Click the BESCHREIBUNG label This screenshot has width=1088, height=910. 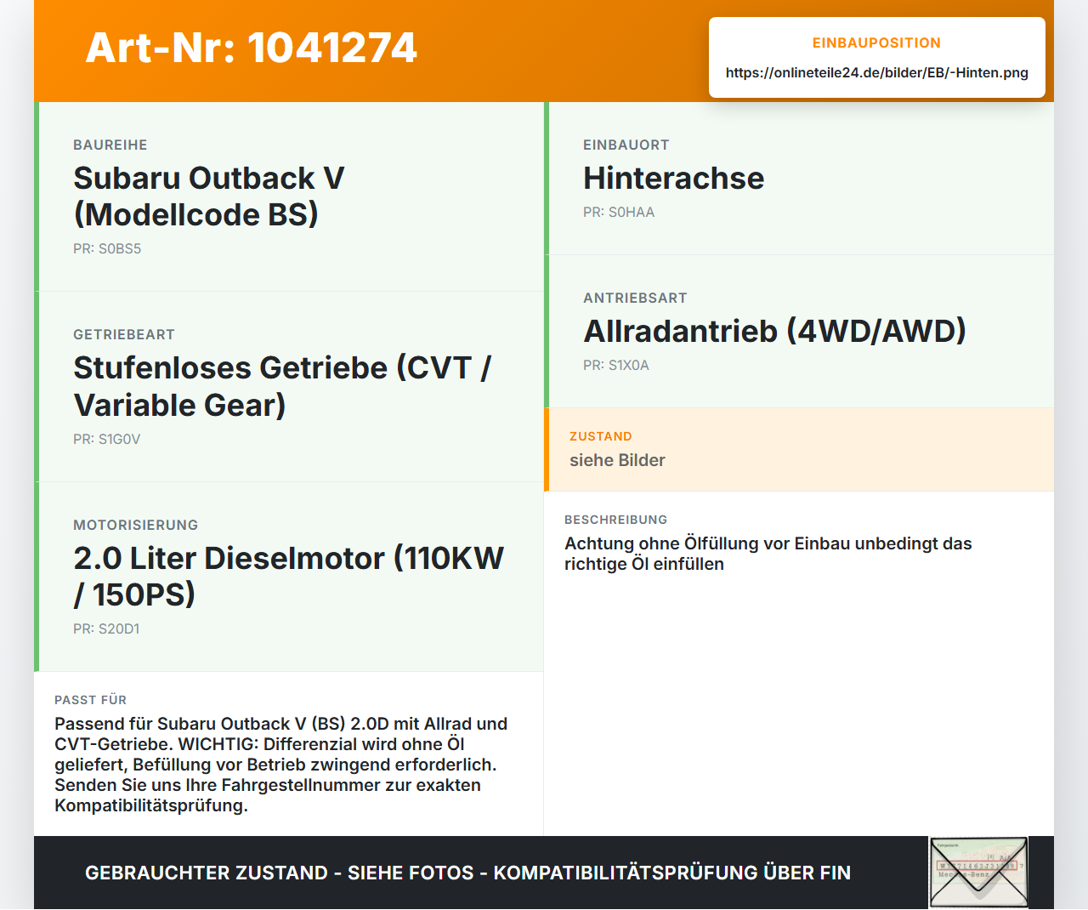[x=616, y=520]
